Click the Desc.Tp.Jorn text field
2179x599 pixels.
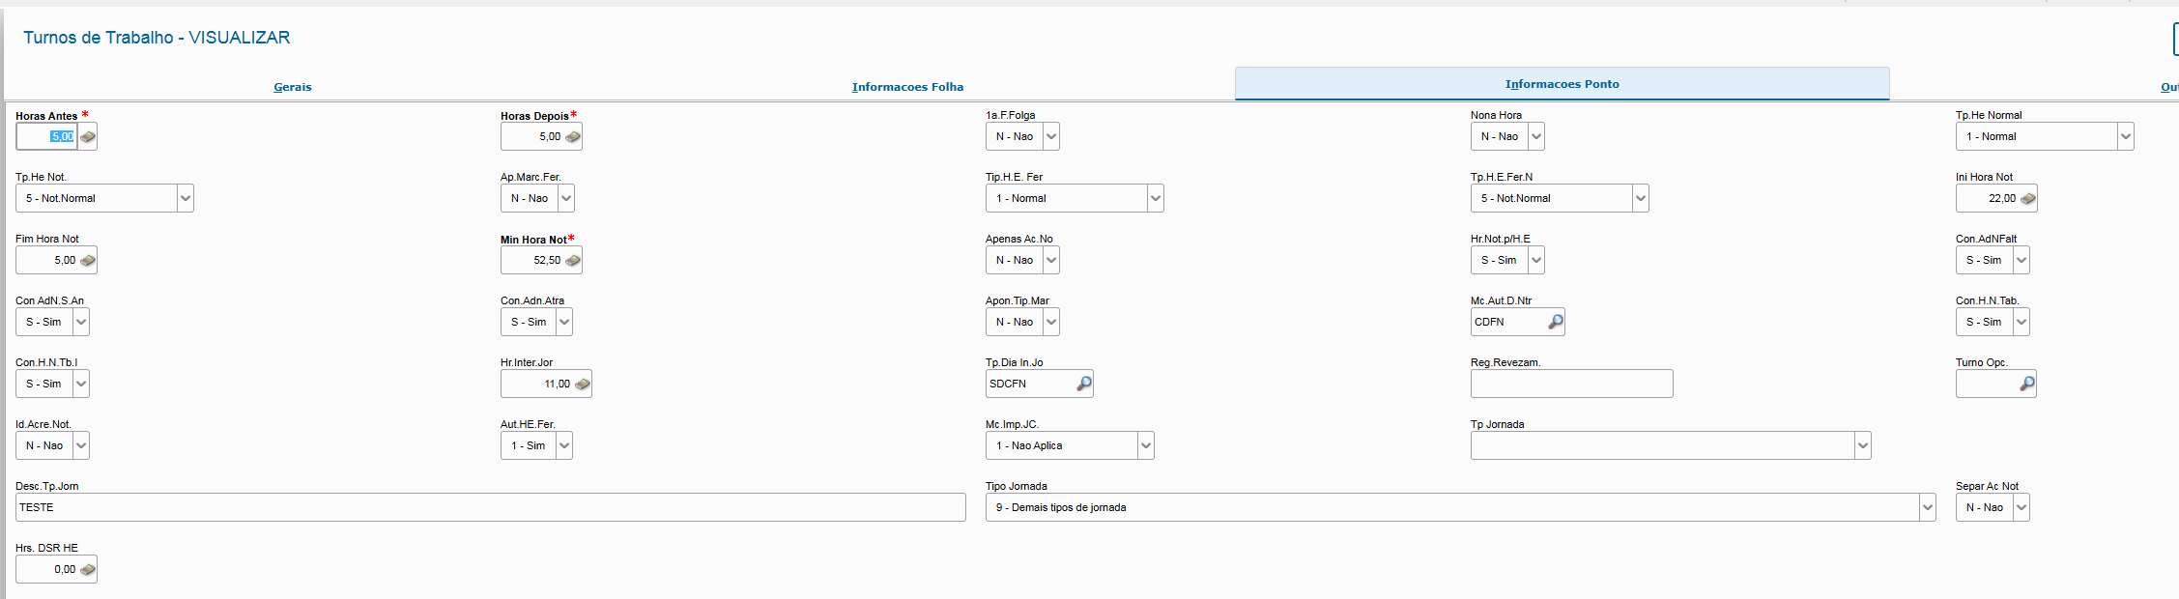(x=490, y=508)
